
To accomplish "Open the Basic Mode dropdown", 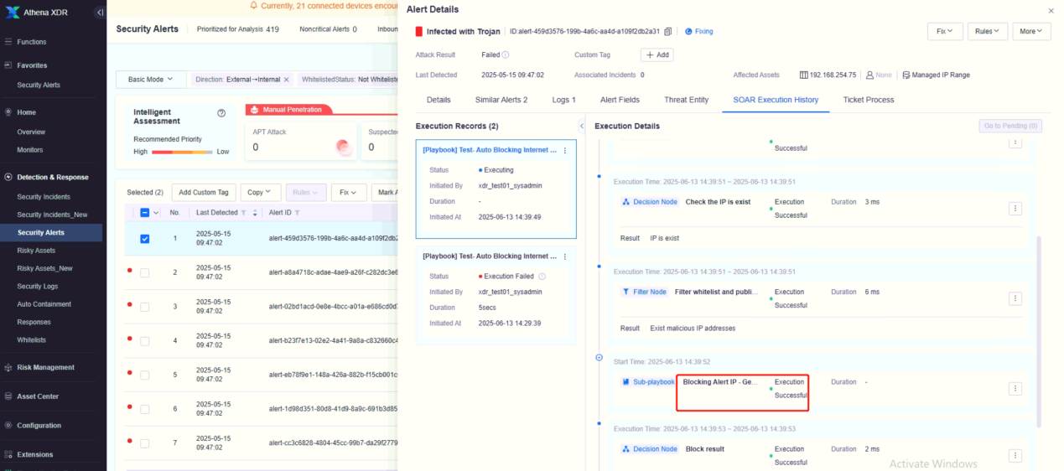I will click(x=151, y=80).
